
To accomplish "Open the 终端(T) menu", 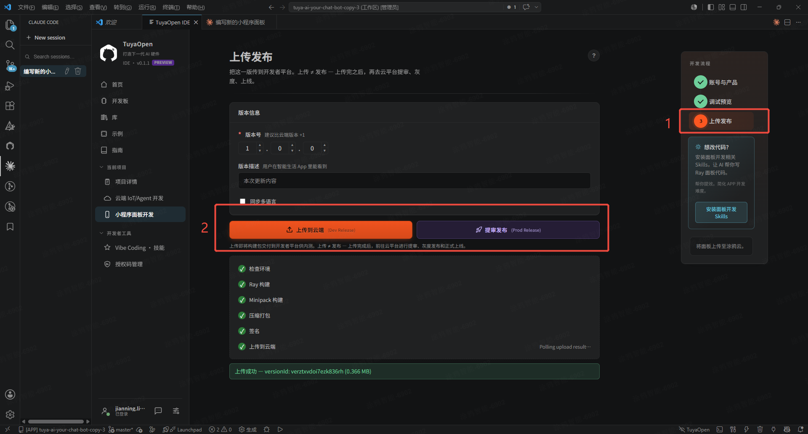I will pos(171,7).
